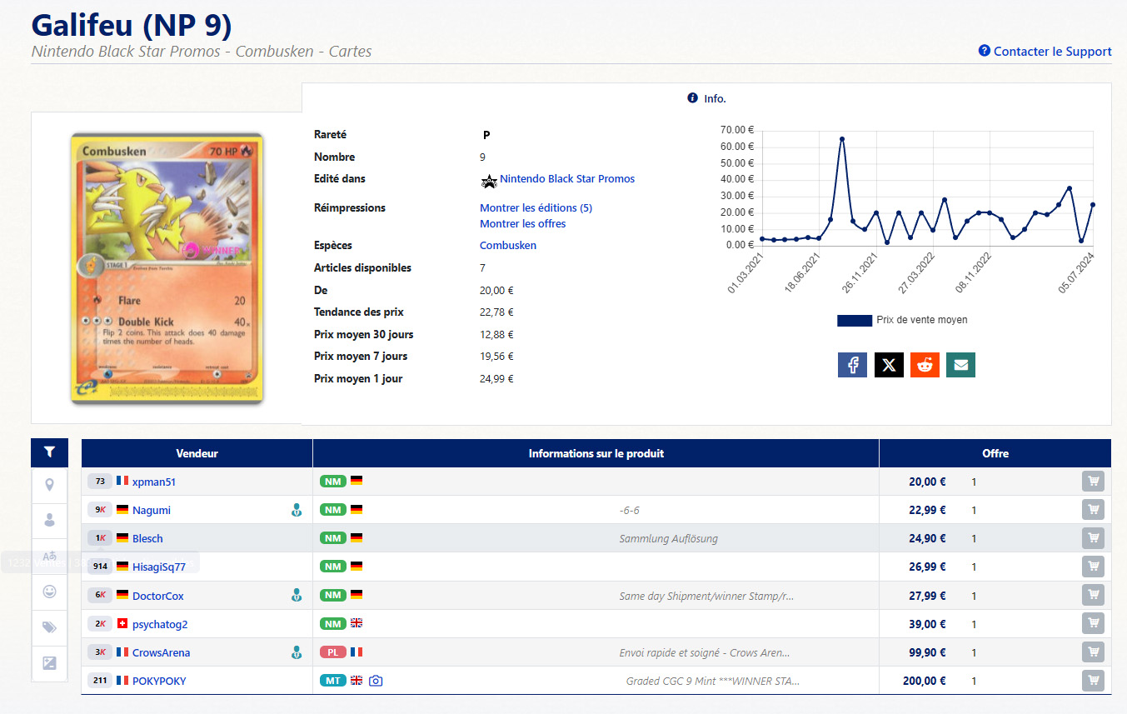Screen dimensions: 1127x714
Task: Share the card on X
Action: pos(889,365)
